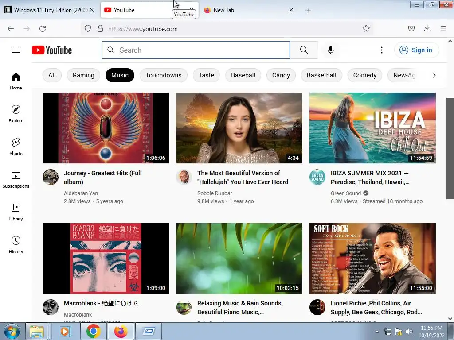Select the All category chip
Screen dimensions: 454x340
pyautogui.click(x=52, y=75)
